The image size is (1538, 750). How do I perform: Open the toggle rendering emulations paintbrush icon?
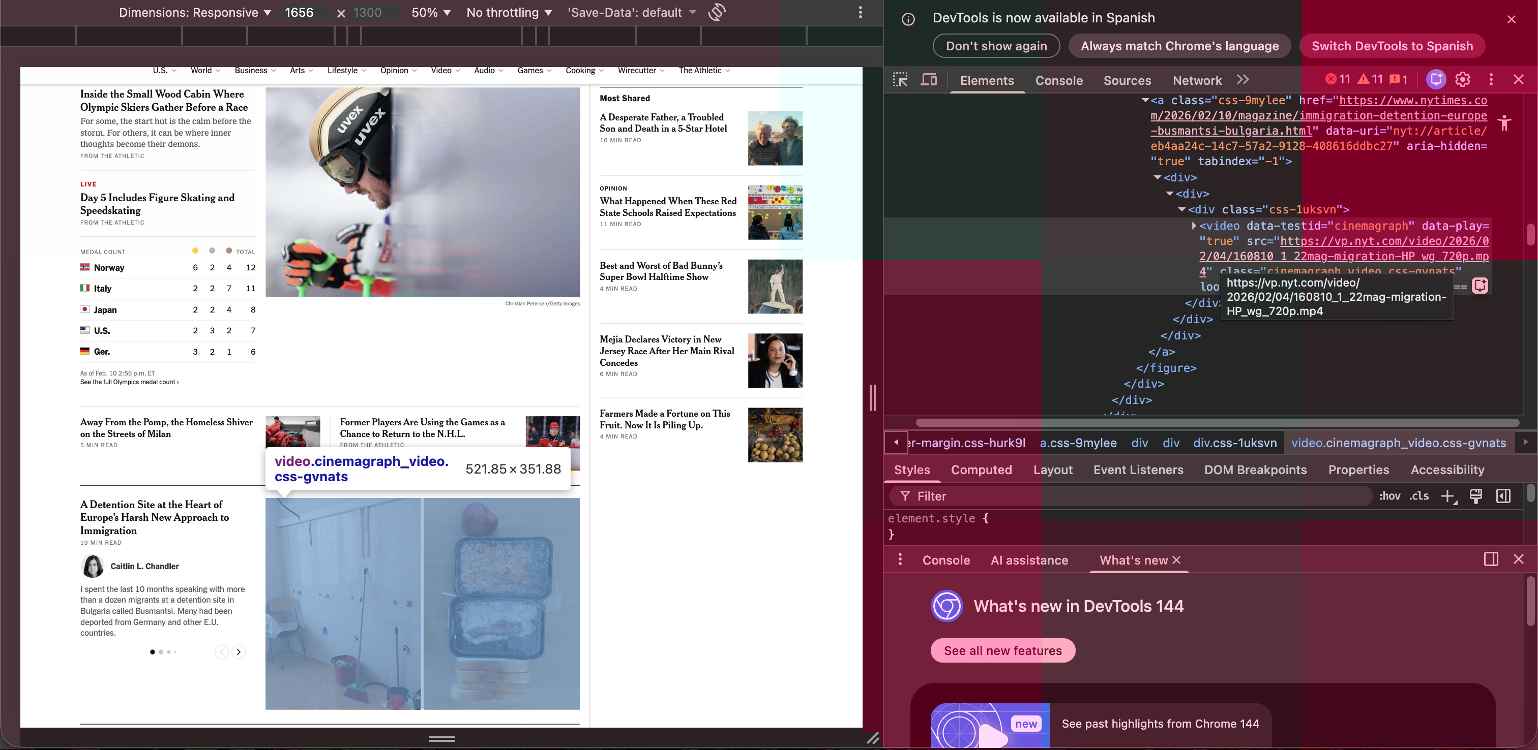click(x=1476, y=496)
